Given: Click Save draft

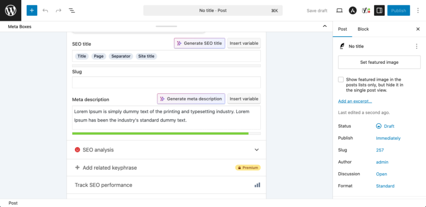Looking at the screenshot, I should (317, 11).
